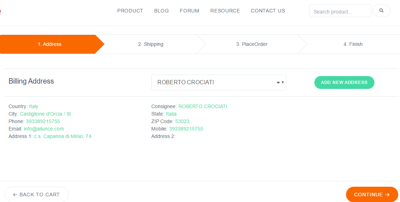Image resolution: width=400 pixels, height=202 pixels.
Task: Select ROBERTO CROCIATI address combo box
Action: (213, 83)
